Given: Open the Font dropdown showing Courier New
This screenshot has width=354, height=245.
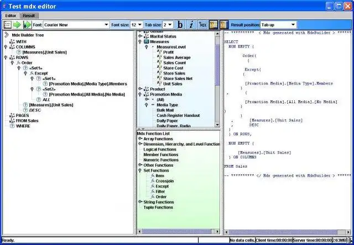Looking at the screenshot, I should point(76,25).
